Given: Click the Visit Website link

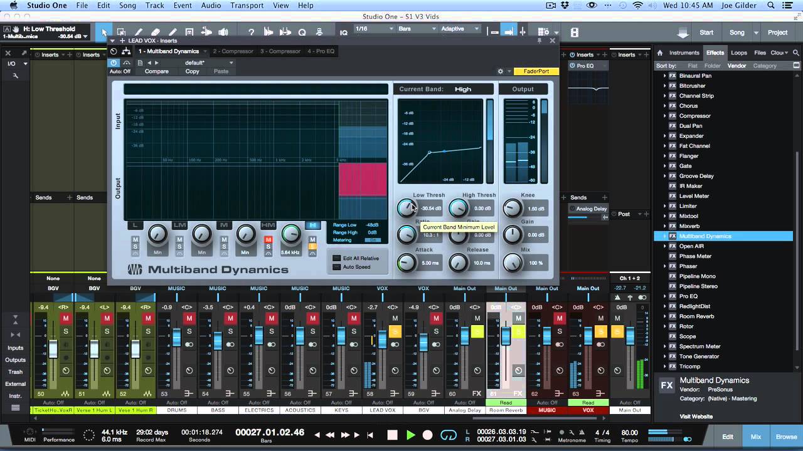Looking at the screenshot, I should pos(696,417).
